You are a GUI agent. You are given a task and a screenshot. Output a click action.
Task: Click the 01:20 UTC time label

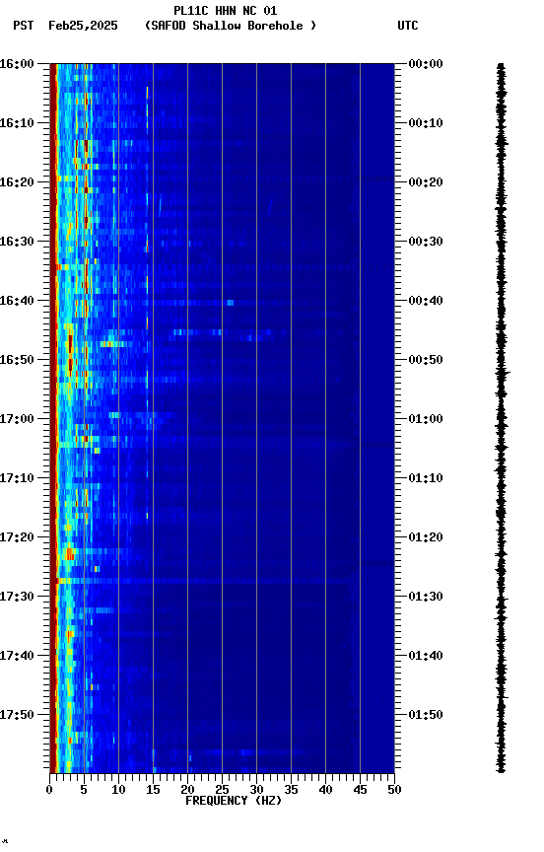pyautogui.click(x=426, y=537)
